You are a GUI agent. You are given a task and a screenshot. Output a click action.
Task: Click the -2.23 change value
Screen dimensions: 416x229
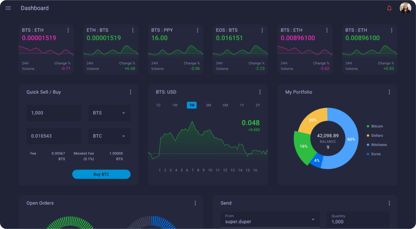coord(260,69)
